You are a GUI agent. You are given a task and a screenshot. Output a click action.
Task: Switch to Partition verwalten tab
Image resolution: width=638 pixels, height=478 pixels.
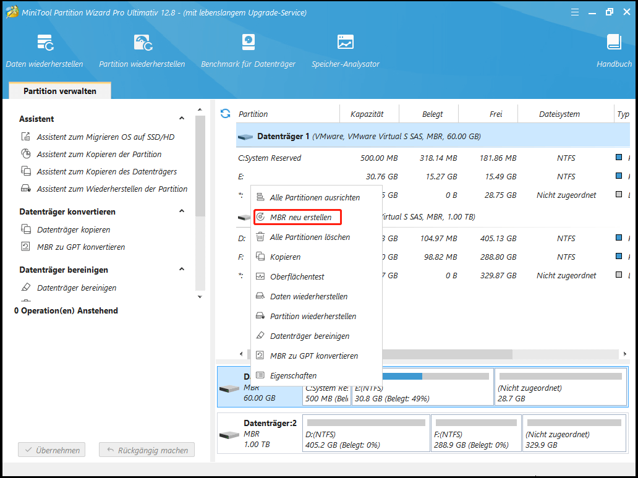[x=60, y=91]
